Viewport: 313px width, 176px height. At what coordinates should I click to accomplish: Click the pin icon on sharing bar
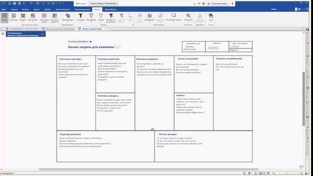pos(232,3)
